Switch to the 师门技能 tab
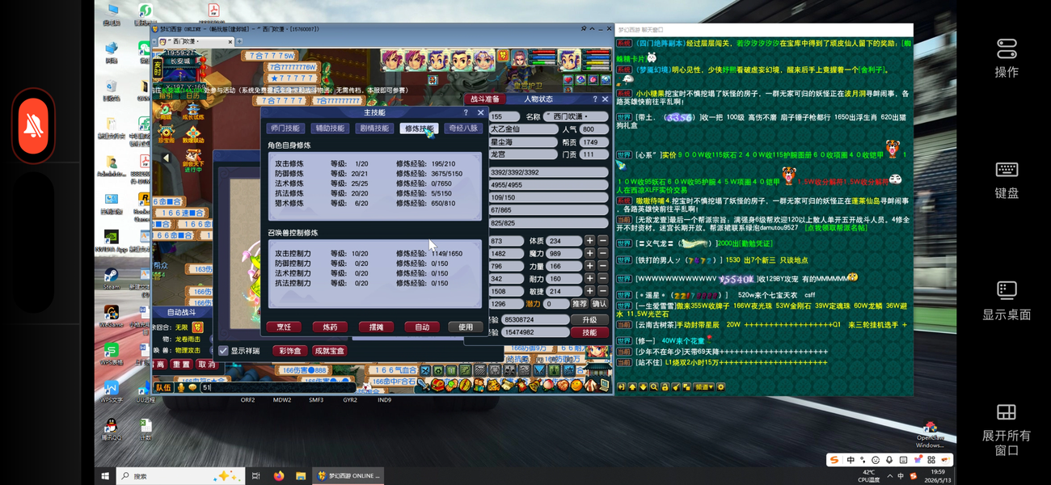This screenshot has height=485, width=1051. click(285, 128)
